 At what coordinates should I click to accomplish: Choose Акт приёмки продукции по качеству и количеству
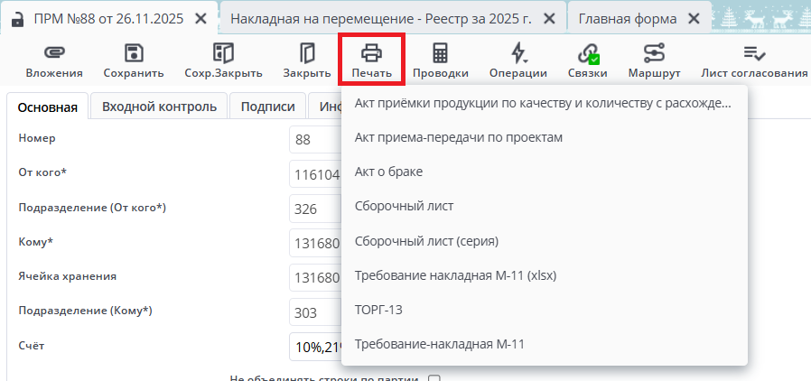click(544, 104)
